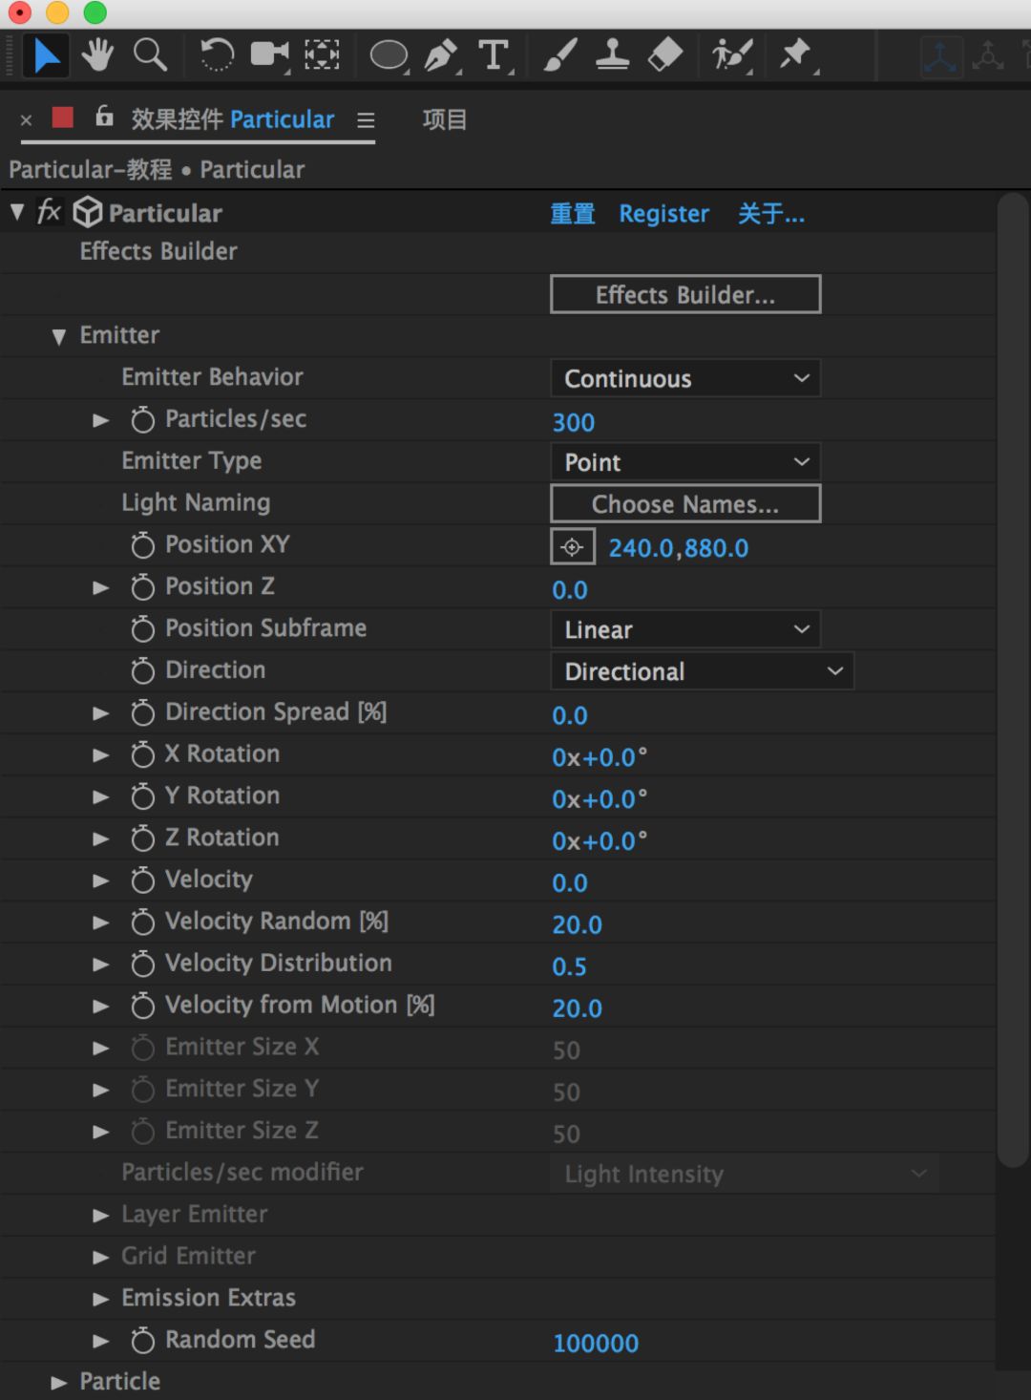This screenshot has height=1400, width=1031.
Task: Toggle the panel lock icon
Action: click(x=104, y=117)
